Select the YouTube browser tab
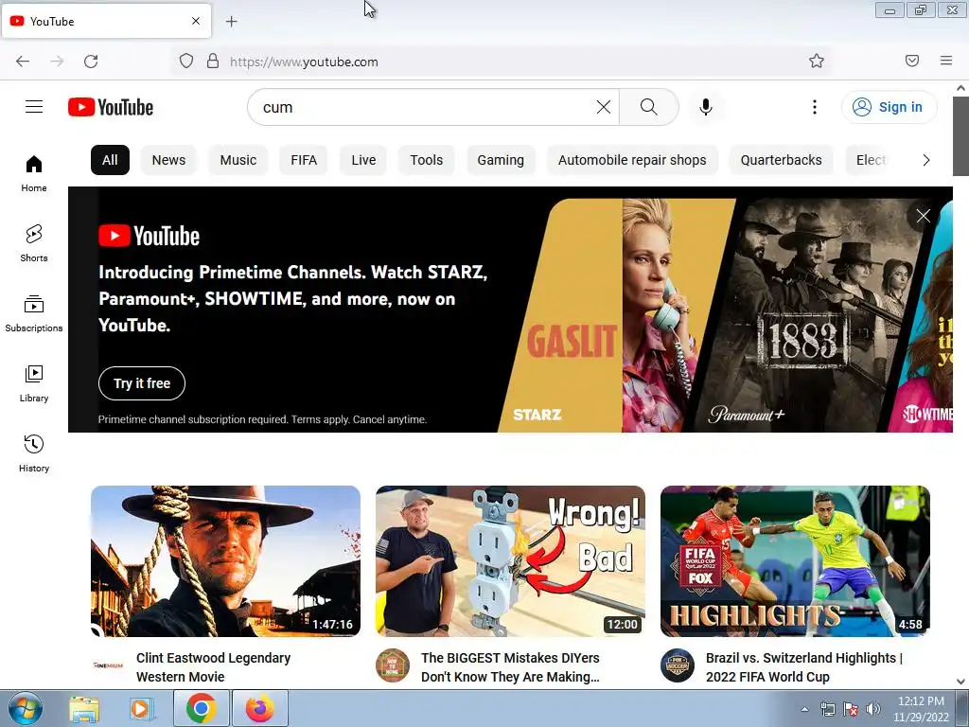The height and width of the screenshot is (727, 969). click(x=106, y=21)
